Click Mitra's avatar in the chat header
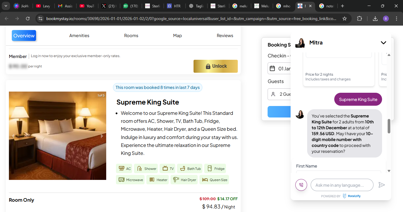 coord(300,43)
